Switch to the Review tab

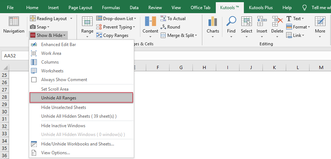click(155, 8)
